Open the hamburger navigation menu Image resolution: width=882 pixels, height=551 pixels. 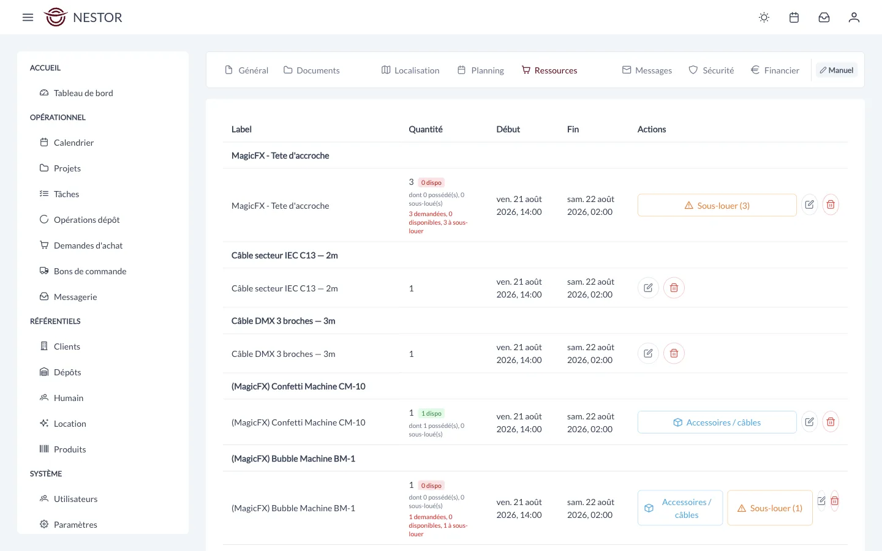28,17
